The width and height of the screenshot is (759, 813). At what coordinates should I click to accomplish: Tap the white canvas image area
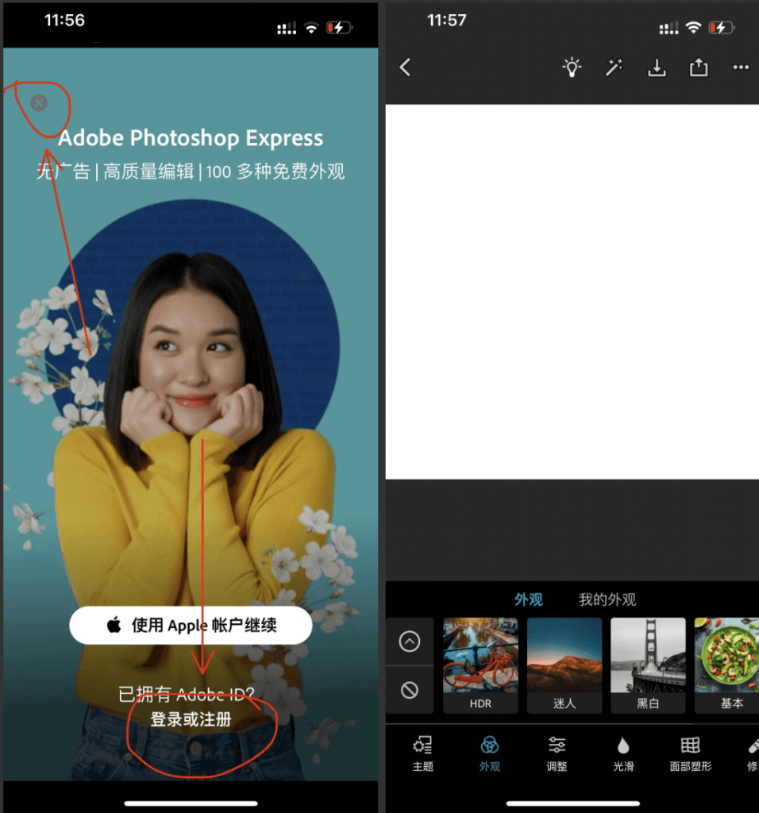click(572, 292)
